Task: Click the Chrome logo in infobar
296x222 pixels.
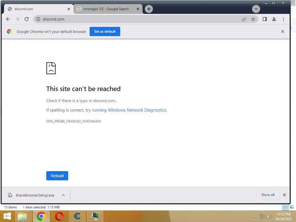Action: coord(9,32)
